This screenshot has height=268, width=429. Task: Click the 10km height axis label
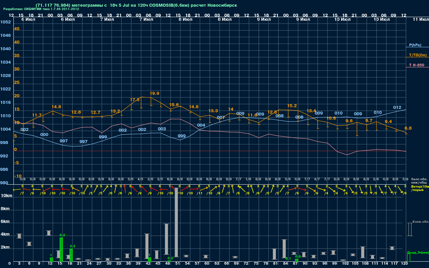tap(6, 195)
